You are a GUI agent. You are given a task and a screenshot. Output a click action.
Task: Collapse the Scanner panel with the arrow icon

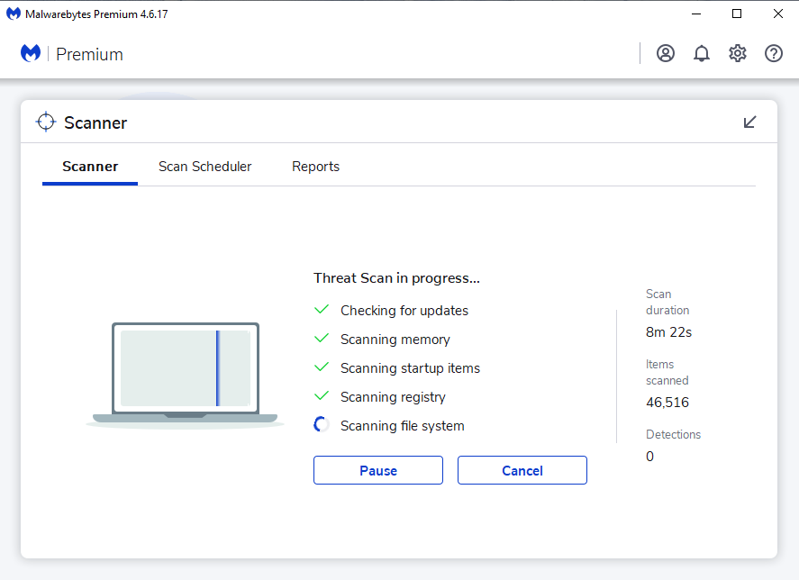[x=749, y=122]
